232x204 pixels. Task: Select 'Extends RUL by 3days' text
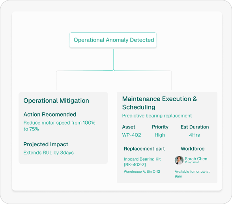pos(49,153)
